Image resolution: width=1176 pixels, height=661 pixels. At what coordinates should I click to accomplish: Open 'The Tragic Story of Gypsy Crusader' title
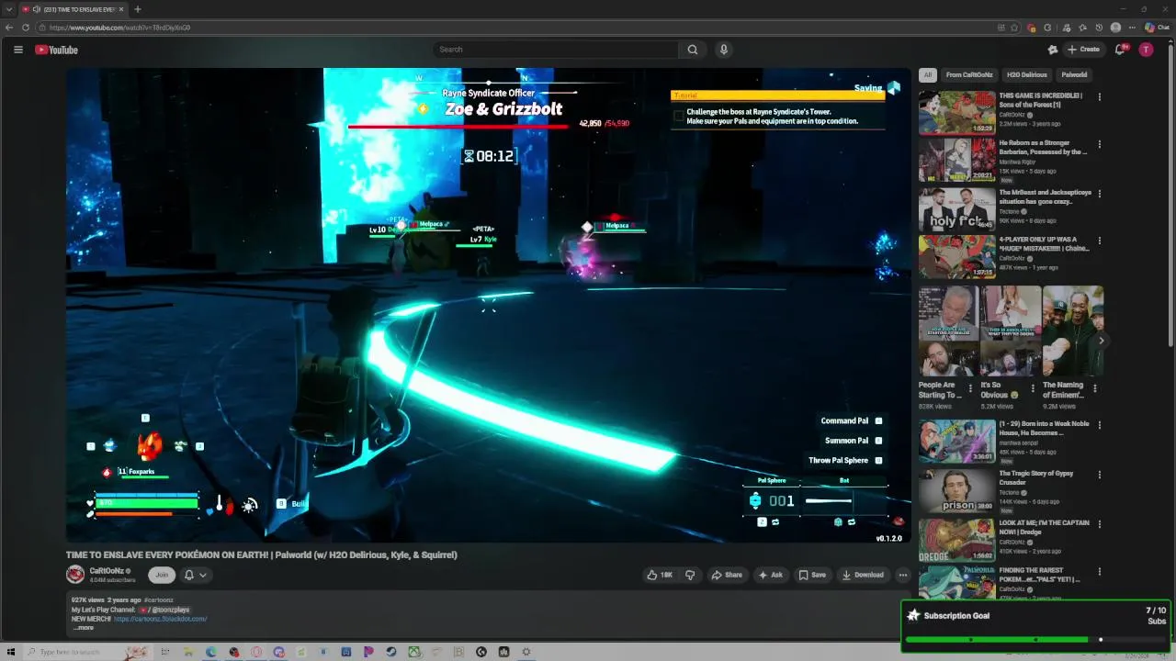pos(1035,477)
